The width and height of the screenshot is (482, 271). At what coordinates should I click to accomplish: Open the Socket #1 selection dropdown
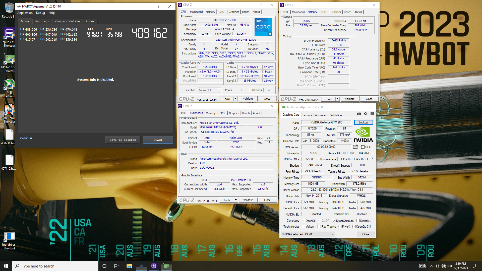point(209,90)
